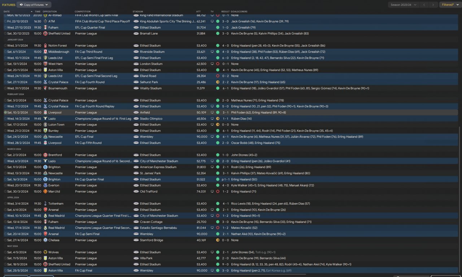Open the Vitality Stadium link
Viewport: 462px width, 277px height.
pyautogui.click(x=151, y=88)
